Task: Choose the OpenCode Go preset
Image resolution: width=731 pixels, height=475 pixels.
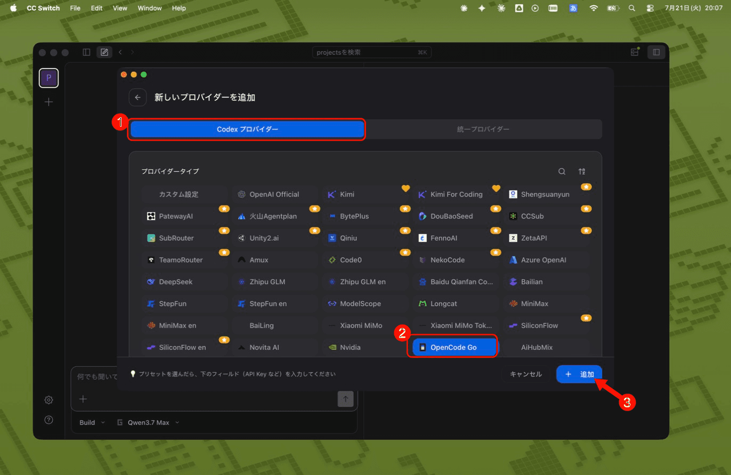Action: 454,347
